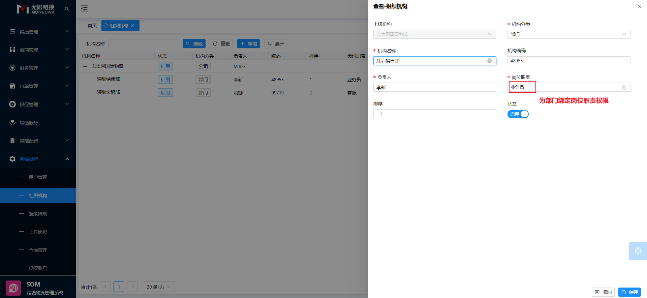Open the 仓库管理 menu item
The height and width of the screenshot is (298, 647).
pos(38,250)
